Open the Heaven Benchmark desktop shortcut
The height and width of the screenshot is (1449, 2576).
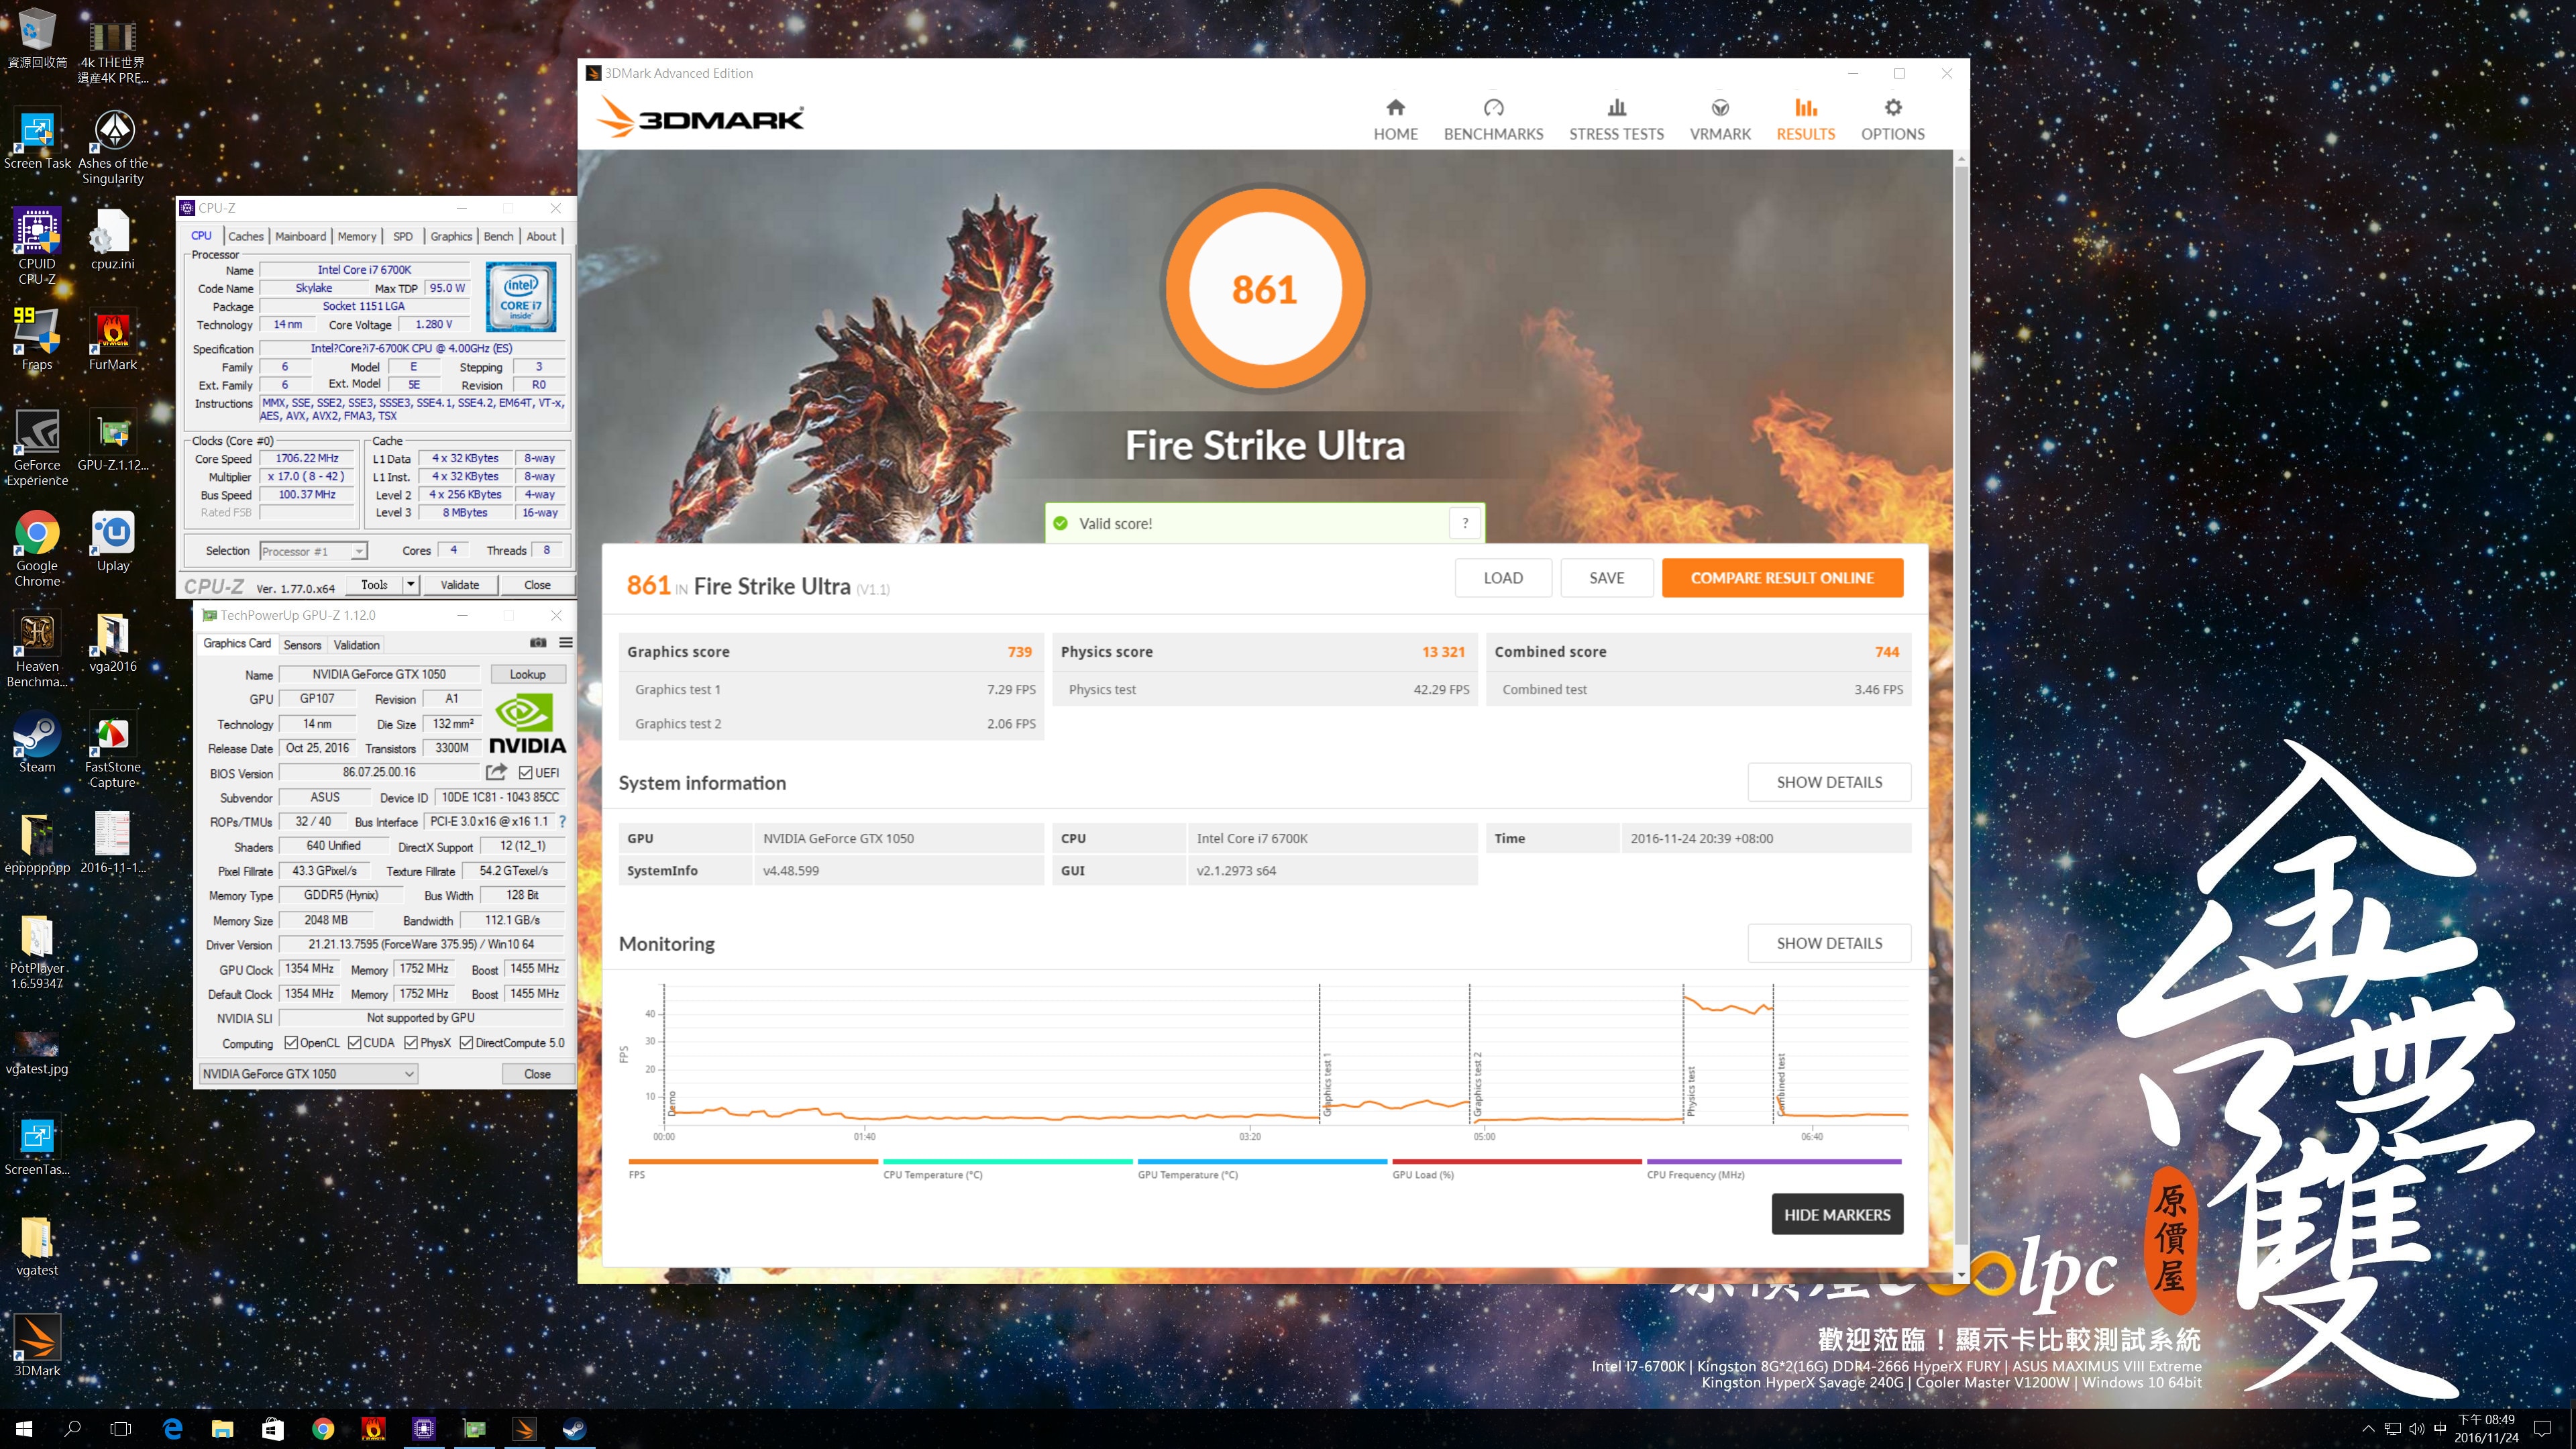37,650
